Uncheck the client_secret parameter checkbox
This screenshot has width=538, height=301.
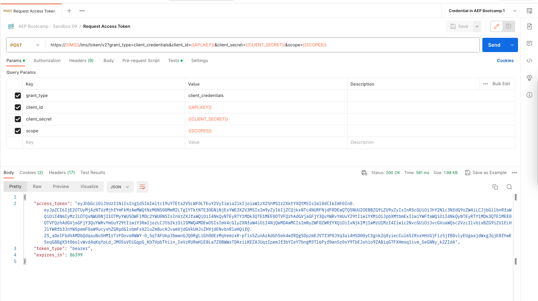click(x=18, y=119)
